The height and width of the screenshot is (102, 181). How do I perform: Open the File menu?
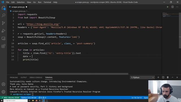point(8,2)
